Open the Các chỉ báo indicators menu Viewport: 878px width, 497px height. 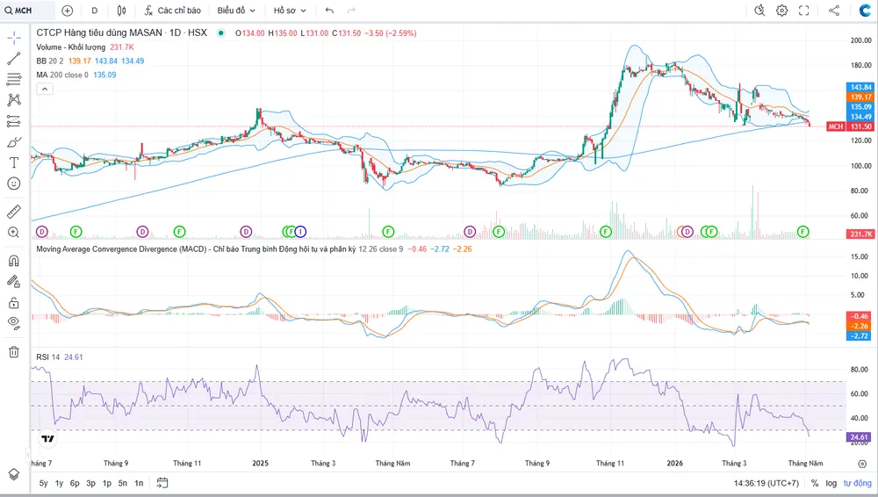coord(172,10)
